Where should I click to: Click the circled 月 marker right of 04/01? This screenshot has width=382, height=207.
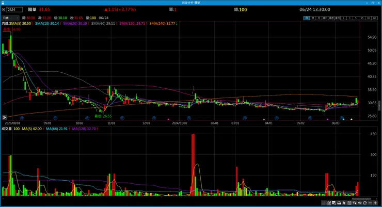coord(276,118)
